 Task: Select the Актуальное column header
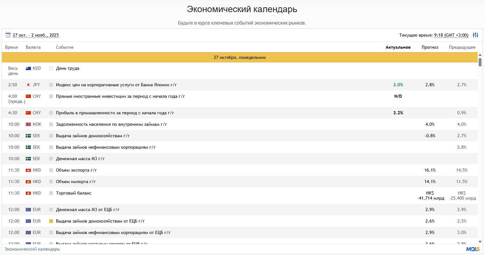click(x=398, y=47)
